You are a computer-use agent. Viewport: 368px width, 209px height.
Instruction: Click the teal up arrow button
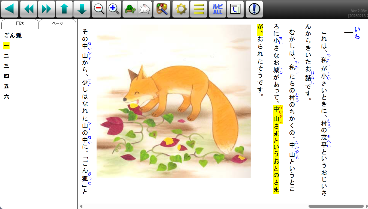(64, 9)
